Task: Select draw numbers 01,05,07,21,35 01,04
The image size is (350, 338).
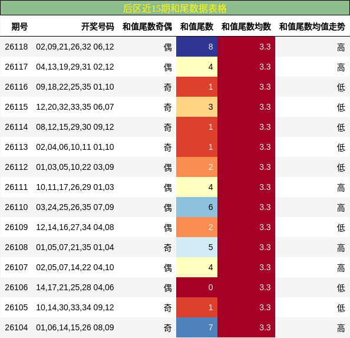Action: pyautogui.click(x=75, y=247)
